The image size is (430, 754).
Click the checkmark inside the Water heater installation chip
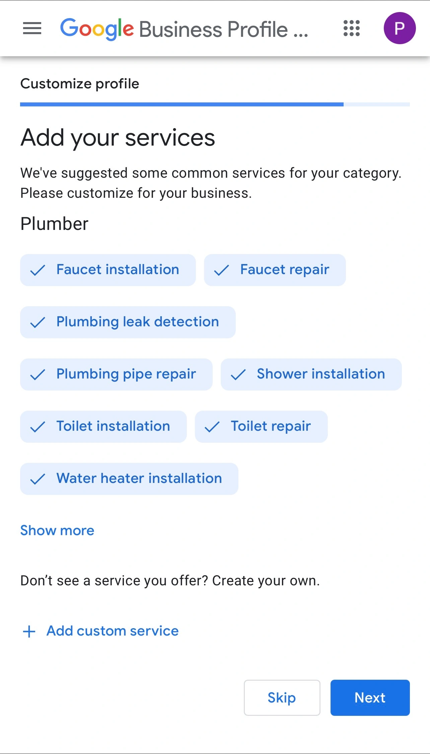click(38, 479)
